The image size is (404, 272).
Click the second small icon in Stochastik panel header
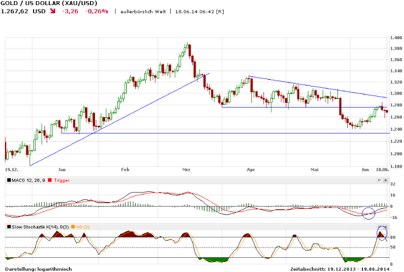click(385, 227)
